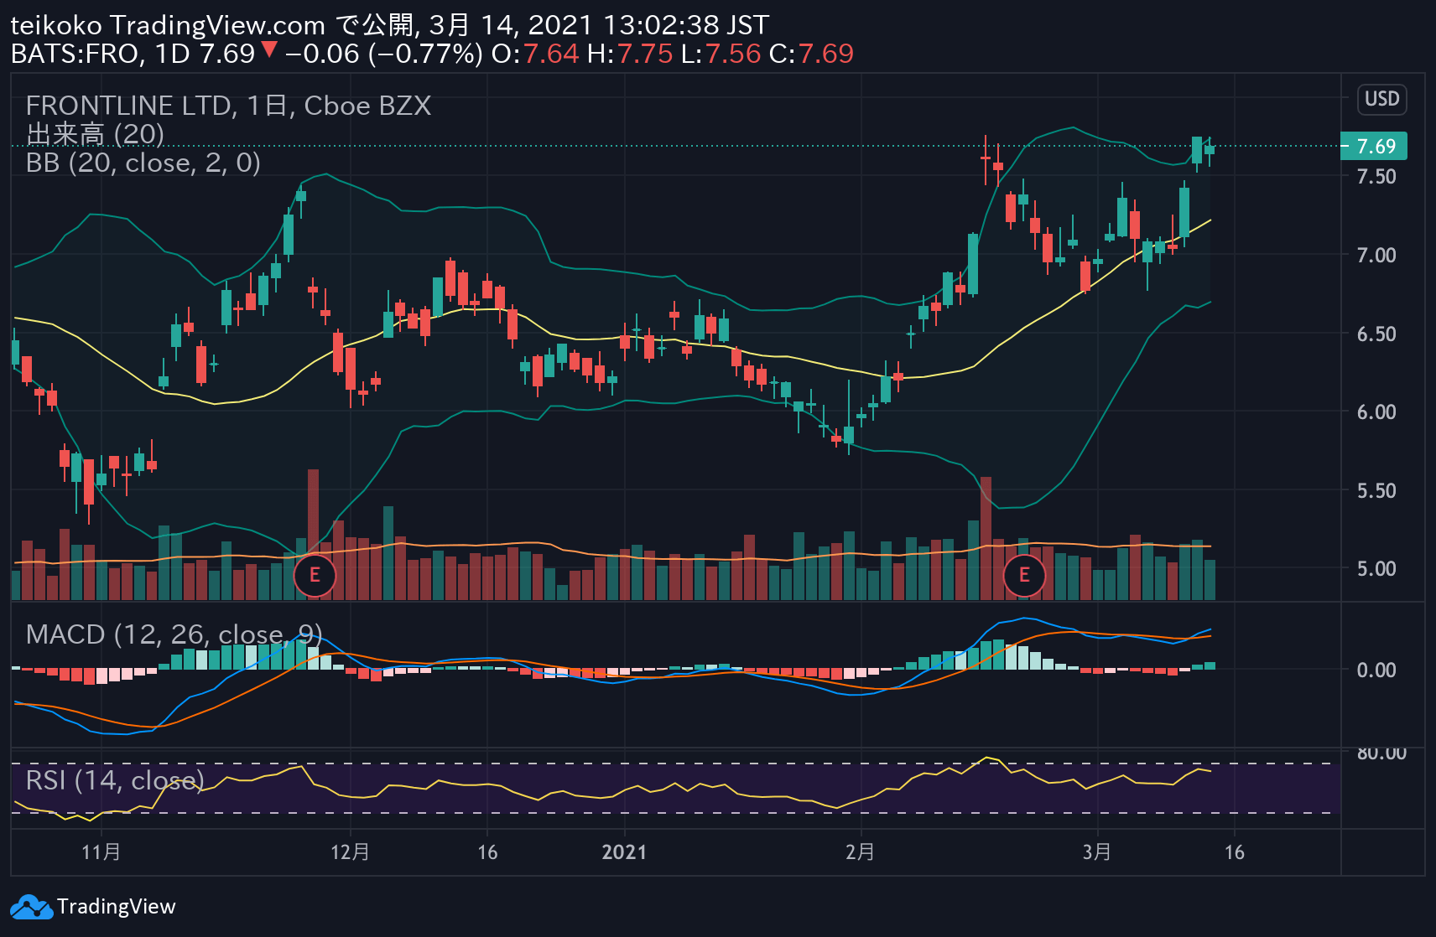Click the 12月 date axis label
The width and height of the screenshot is (1436, 937).
point(351,852)
